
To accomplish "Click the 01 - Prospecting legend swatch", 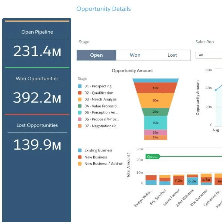I will (80, 86).
